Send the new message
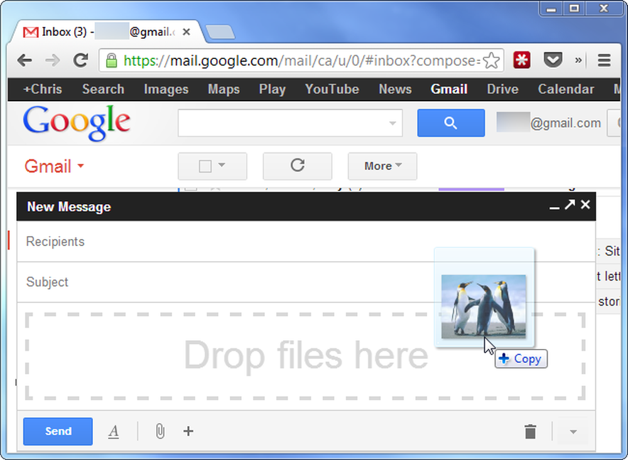The width and height of the screenshot is (628, 460). (x=58, y=431)
